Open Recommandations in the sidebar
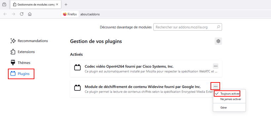 [x=29, y=41]
